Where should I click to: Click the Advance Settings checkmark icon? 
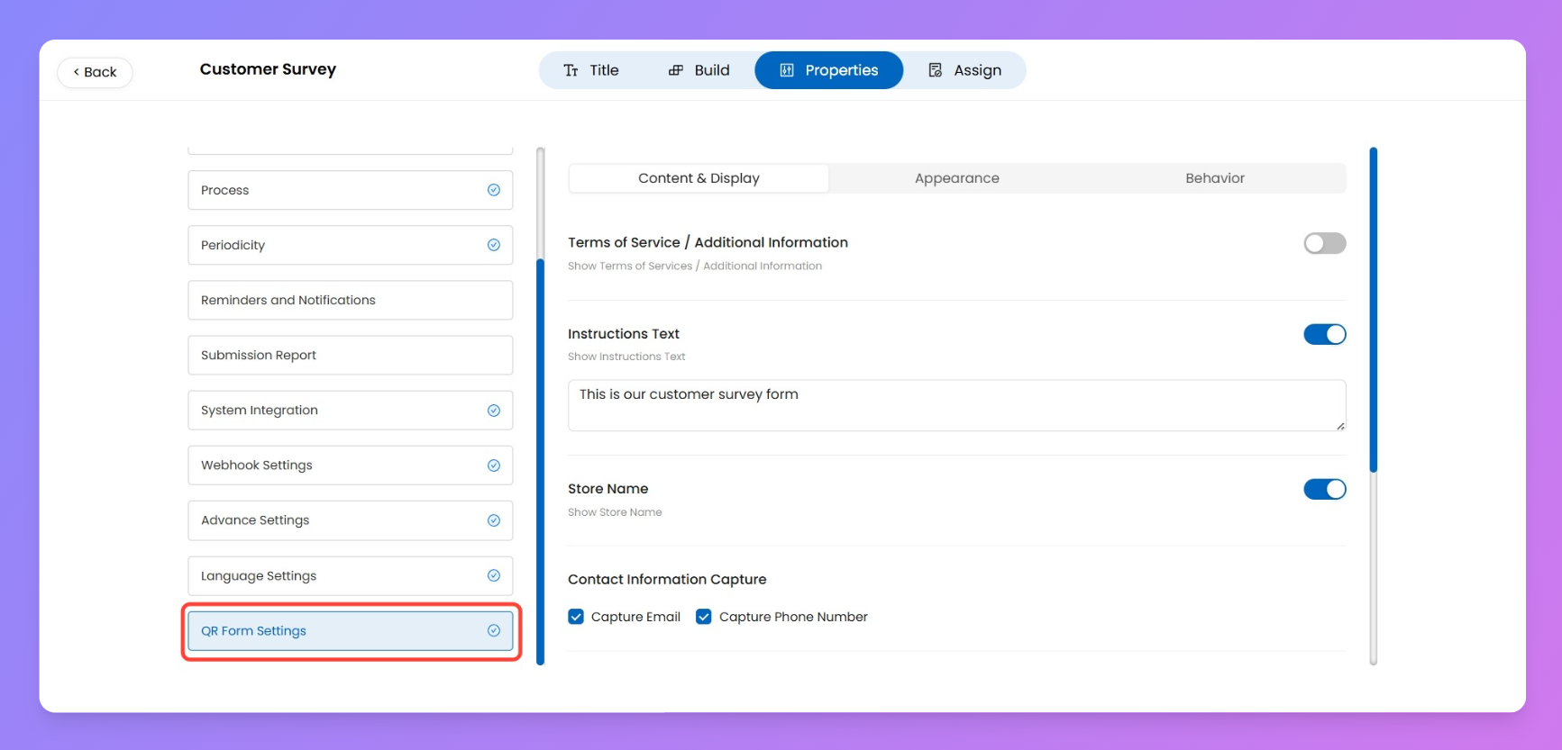tap(493, 520)
